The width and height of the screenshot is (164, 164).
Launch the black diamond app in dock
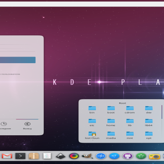pyautogui.click(x=61, y=156)
